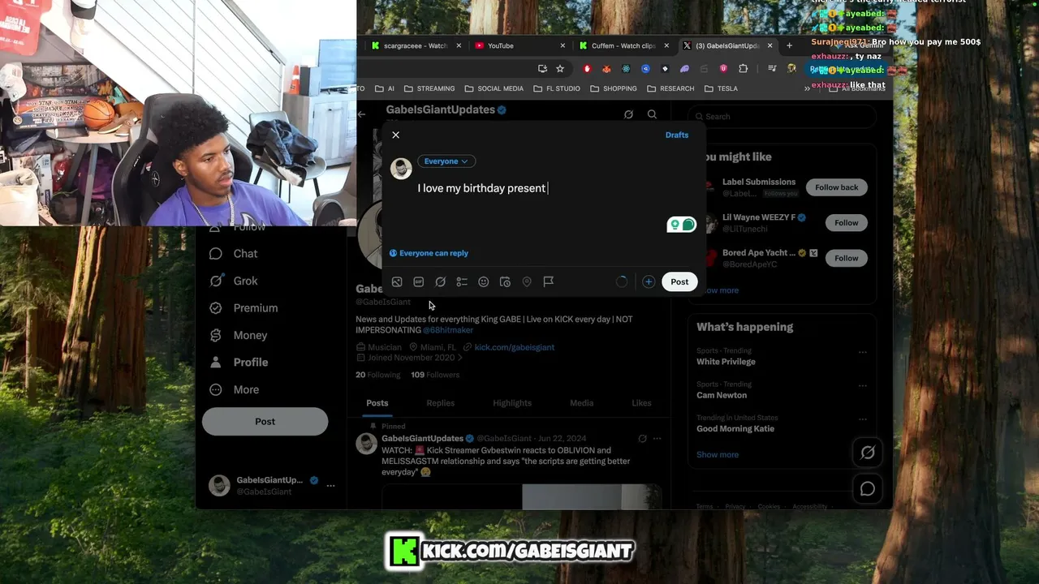Add a poll to the post

[462, 281]
